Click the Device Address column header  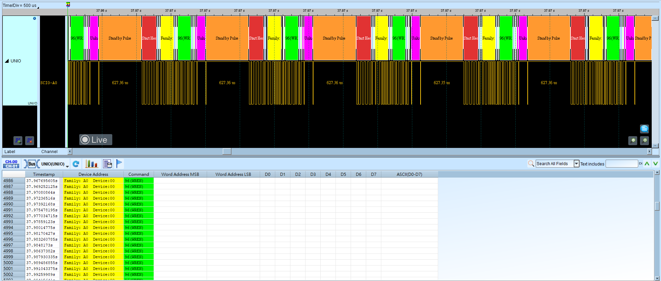tap(93, 174)
